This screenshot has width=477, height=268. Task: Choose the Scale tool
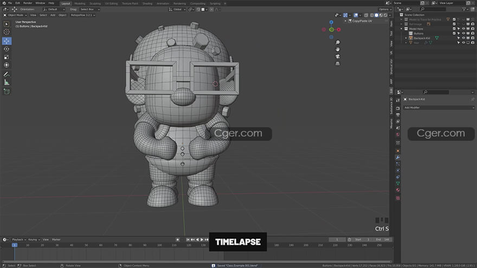[7, 57]
